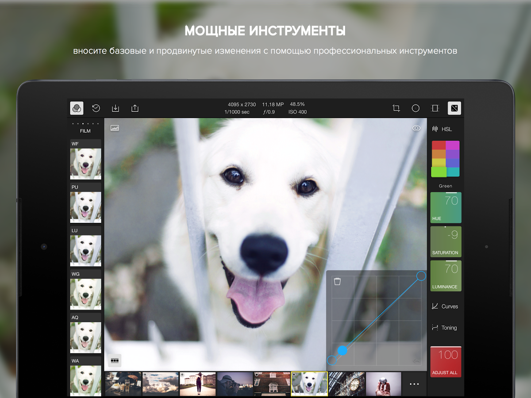Viewport: 531px width, 398px height.
Task: Click the ADJUST ALL button
Action: point(446,362)
